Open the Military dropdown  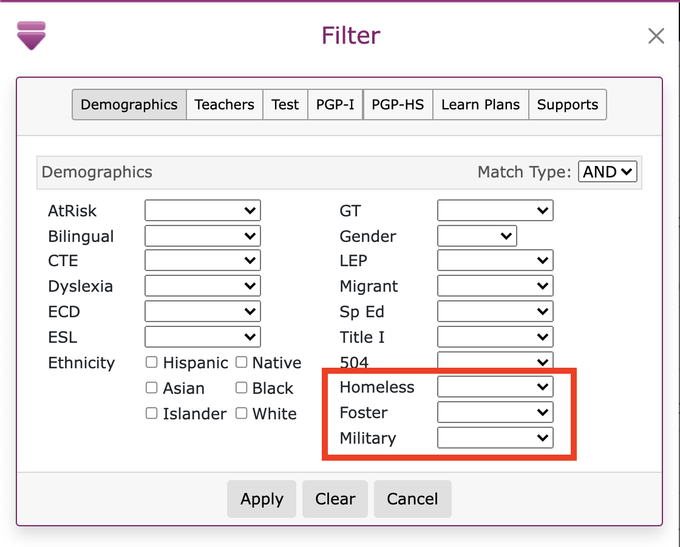(x=495, y=438)
